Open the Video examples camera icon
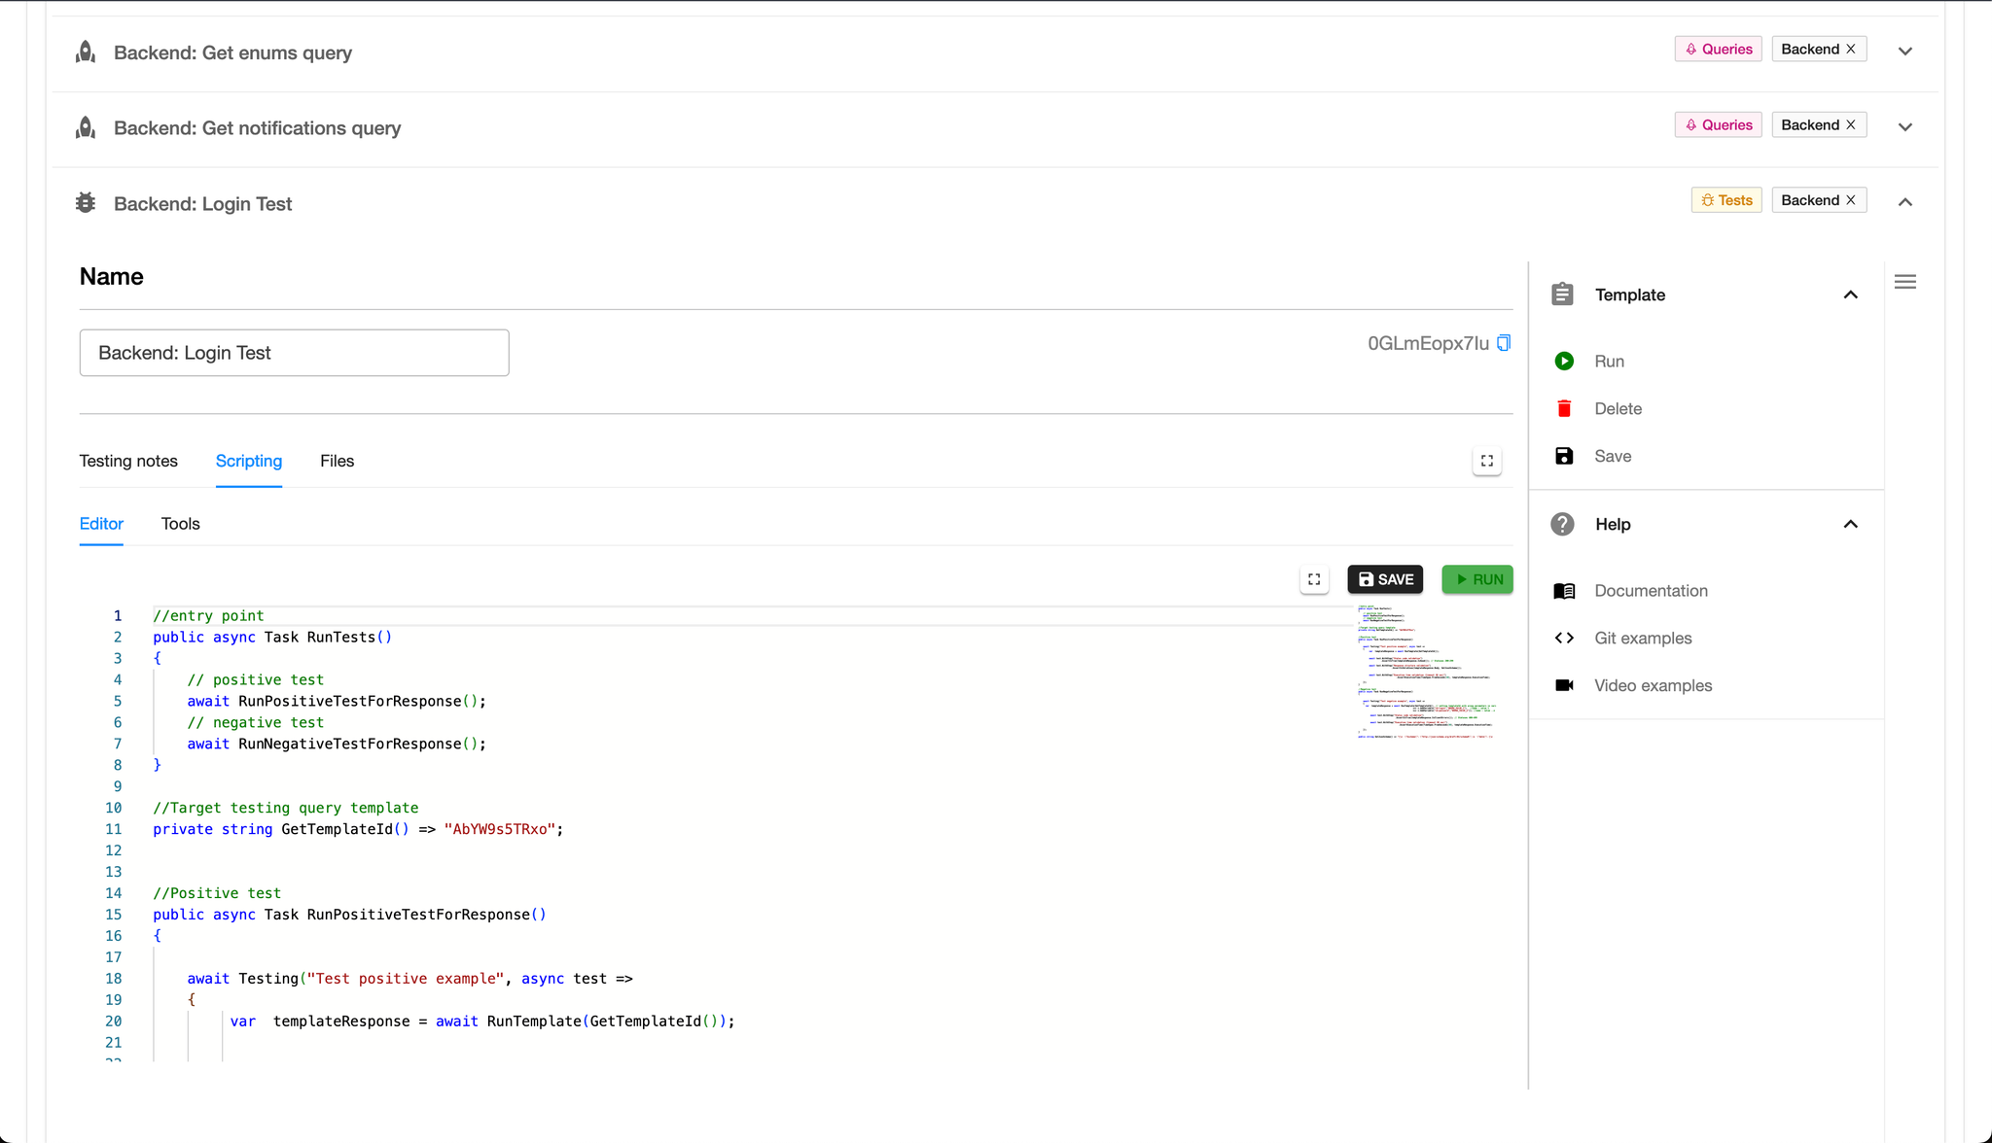1992x1143 pixels. click(x=1564, y=686)
